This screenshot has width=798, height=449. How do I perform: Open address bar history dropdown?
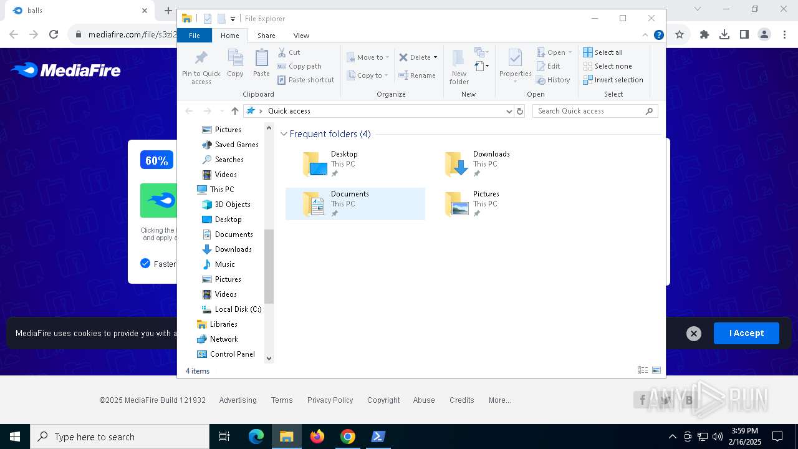pyautogui.click(x=509, y=111)
